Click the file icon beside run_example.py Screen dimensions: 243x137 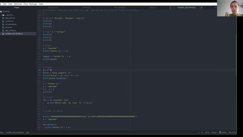[x=3, y=24]
